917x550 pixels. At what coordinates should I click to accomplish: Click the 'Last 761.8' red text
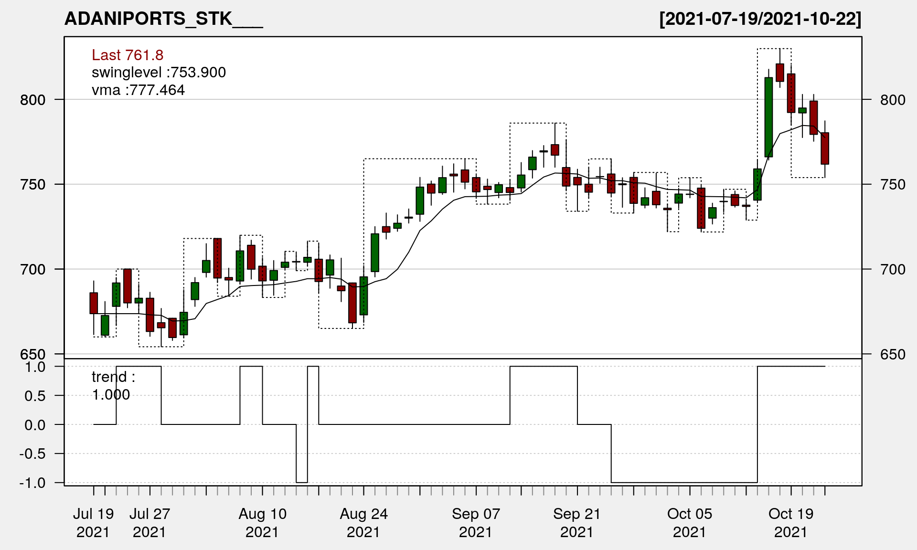pyautogui.click(x=128, y=55)
